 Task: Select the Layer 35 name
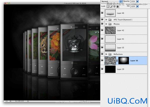click(x=120, y=48)
